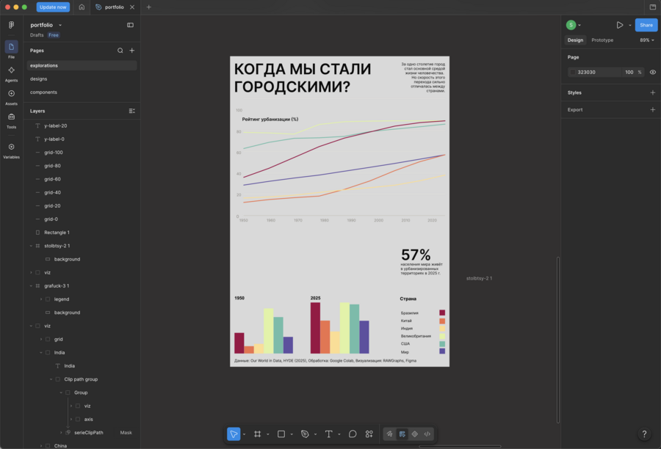The image size is (661, 449).
Task: Activate the Pen tool
Action: point(305,434)
